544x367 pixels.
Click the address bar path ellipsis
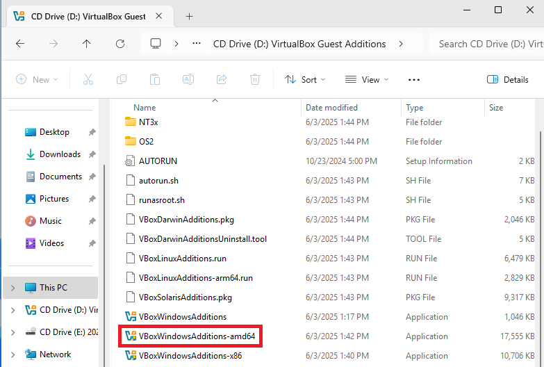click(x=197, y=43)
